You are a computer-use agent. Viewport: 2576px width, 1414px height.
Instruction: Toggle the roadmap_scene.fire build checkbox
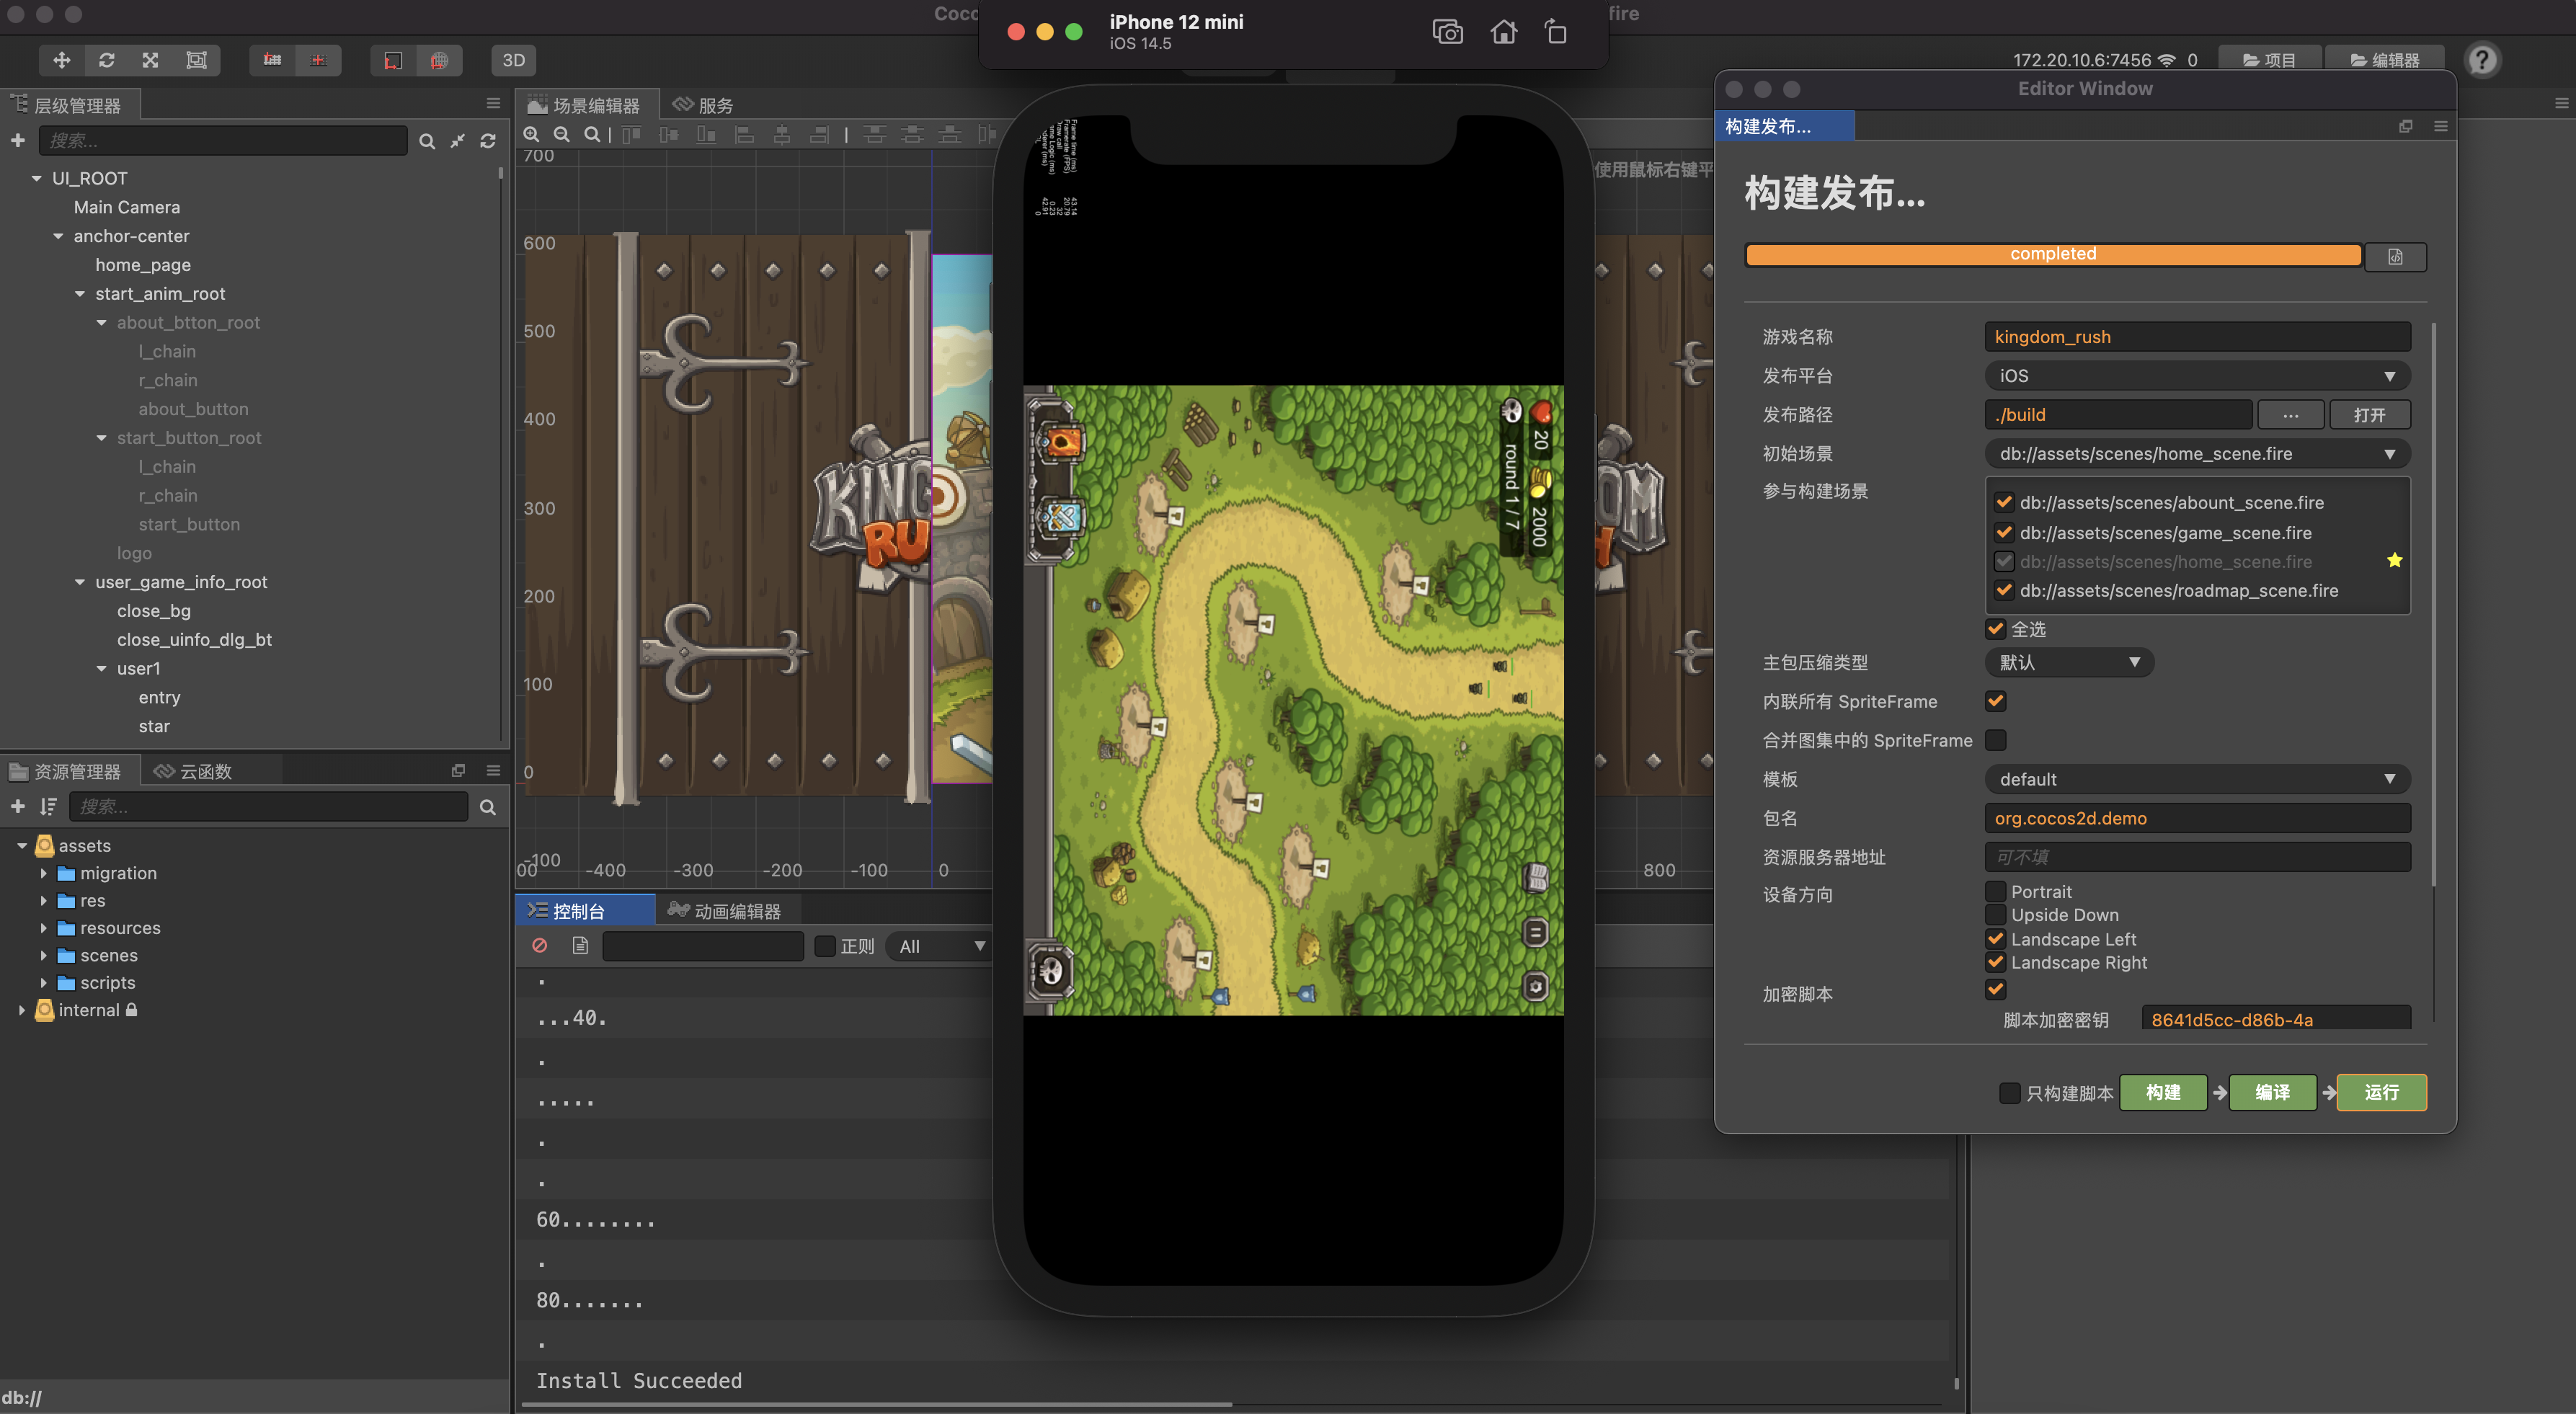point(2003,590)
